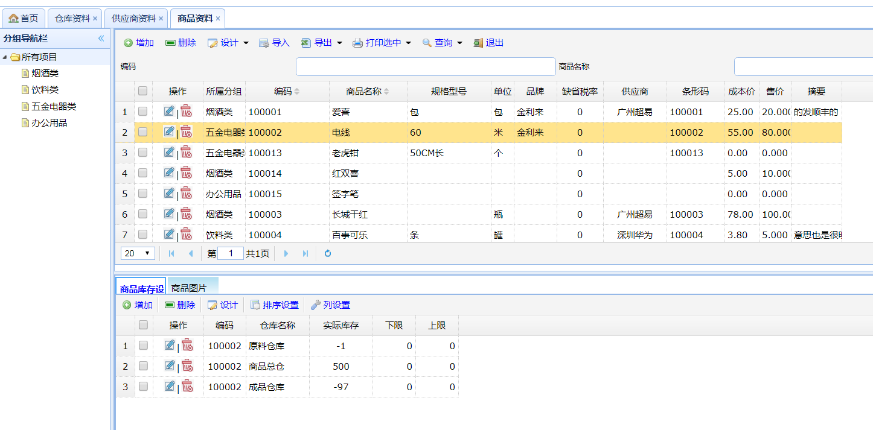Collapse the 分组导航栏 sidebar panel

click(x=101, y=39)
